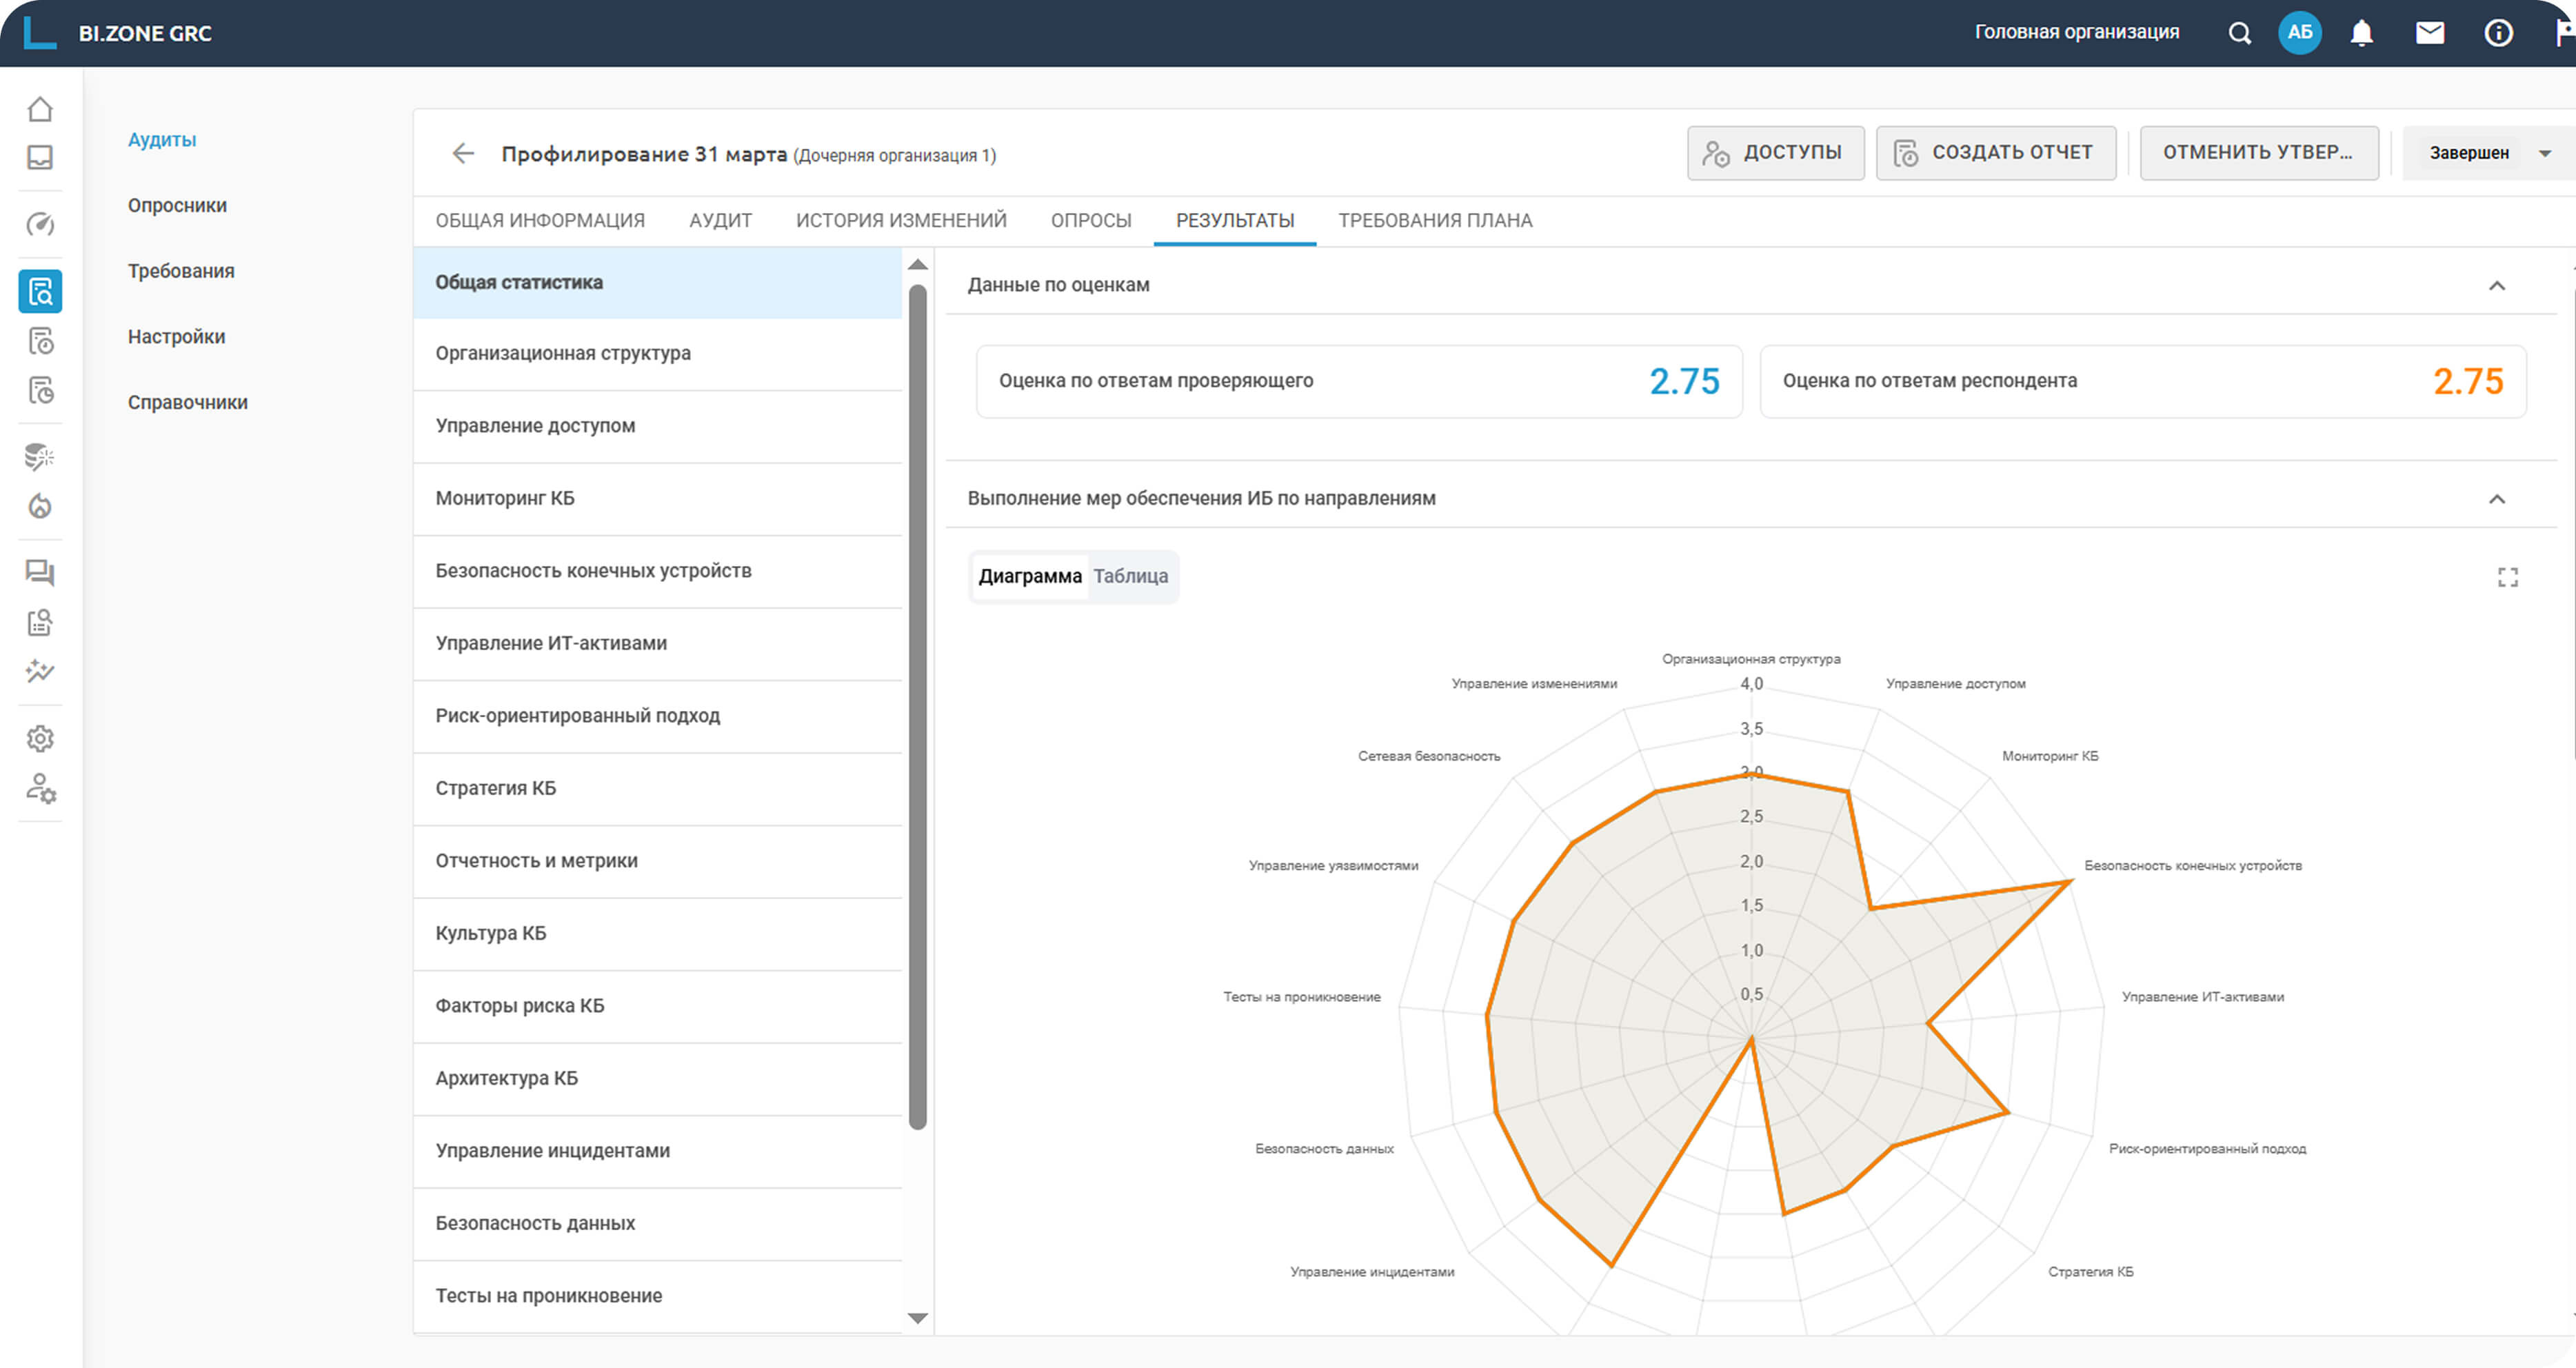Click the category list scrollbar thumb

918,707
